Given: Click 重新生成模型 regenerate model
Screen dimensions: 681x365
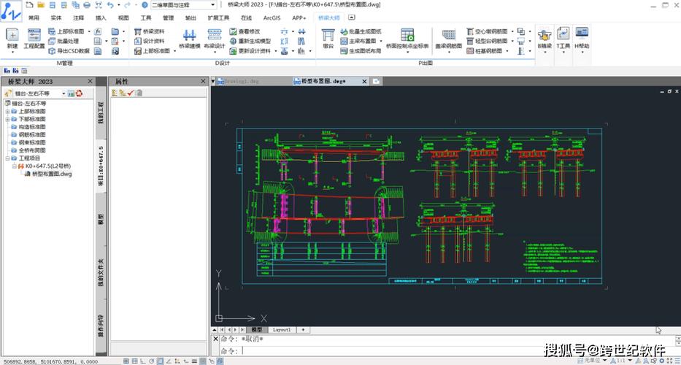Looking at the screenshot, I should [x=250, y=42].
